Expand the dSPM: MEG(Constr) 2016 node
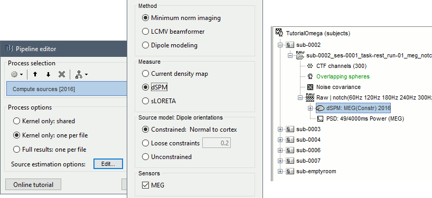The height and width of the screenshot is (198, 432). (x=311, y=108)
